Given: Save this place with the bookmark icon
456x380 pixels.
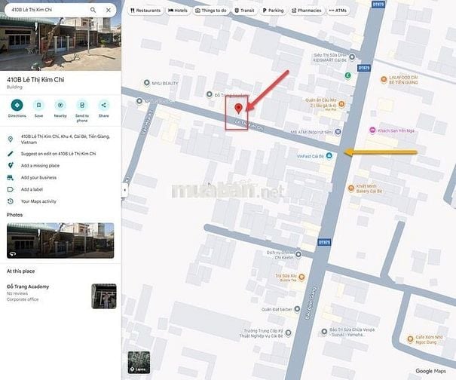Looking at the screenshot, I should [x=38, y=105].
